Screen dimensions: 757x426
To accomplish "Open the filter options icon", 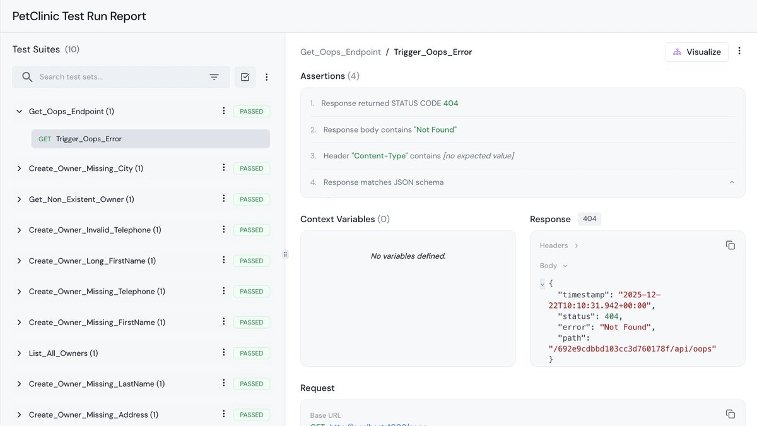I will [214, 77].
